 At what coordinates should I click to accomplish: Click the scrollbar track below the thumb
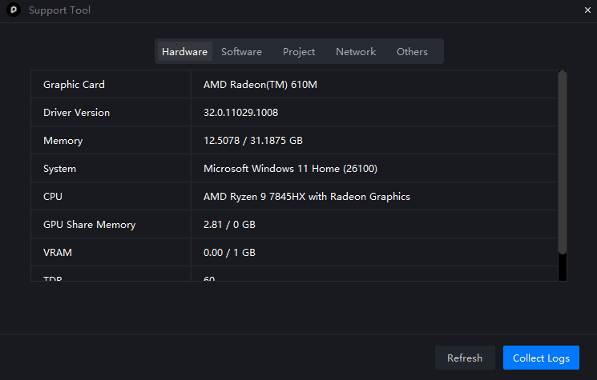(563, 267)
